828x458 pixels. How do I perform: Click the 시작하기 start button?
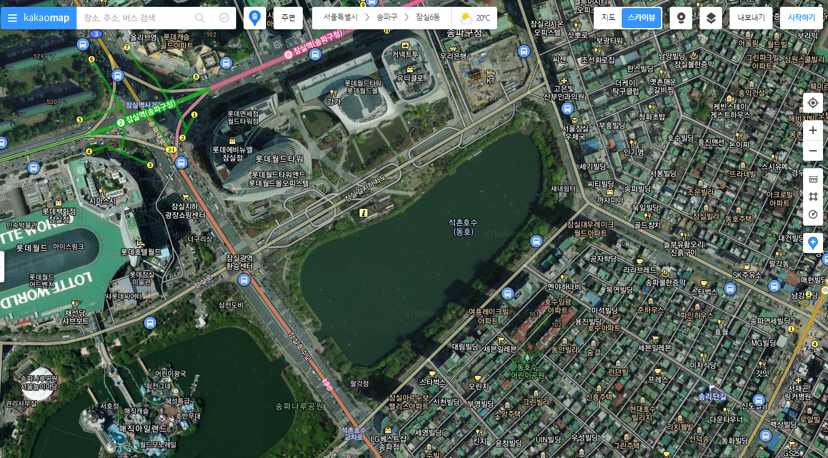(x=801, y=18)
